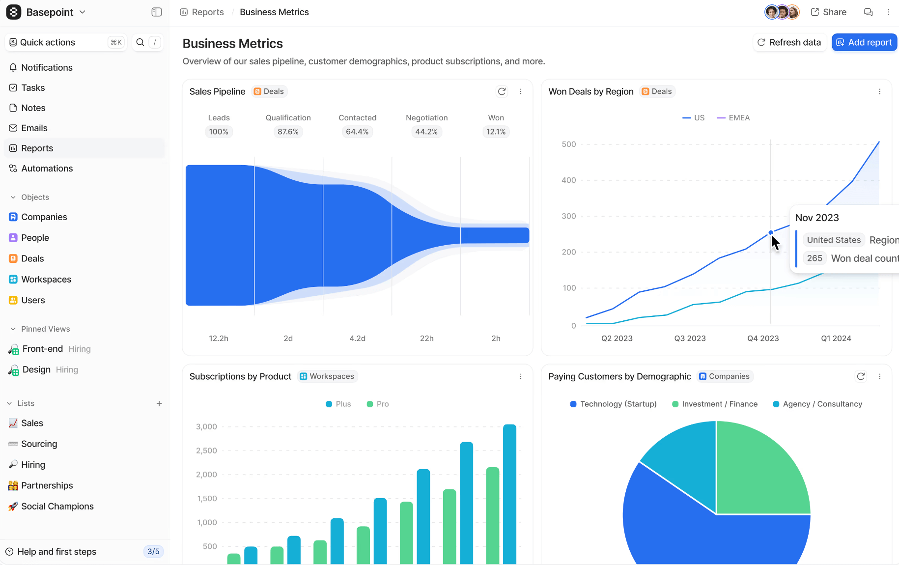Open the comments icon in header
The width and height of the screenshot is (899, 565).
click(869, 12)
